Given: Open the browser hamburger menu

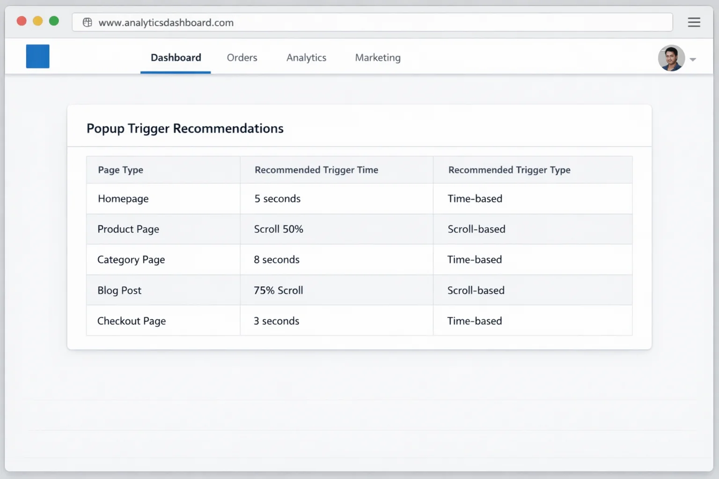Looking at the screenshot, I should click(x=694, y=22).
